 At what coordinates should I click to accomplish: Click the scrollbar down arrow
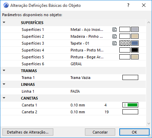coord(149,124)
